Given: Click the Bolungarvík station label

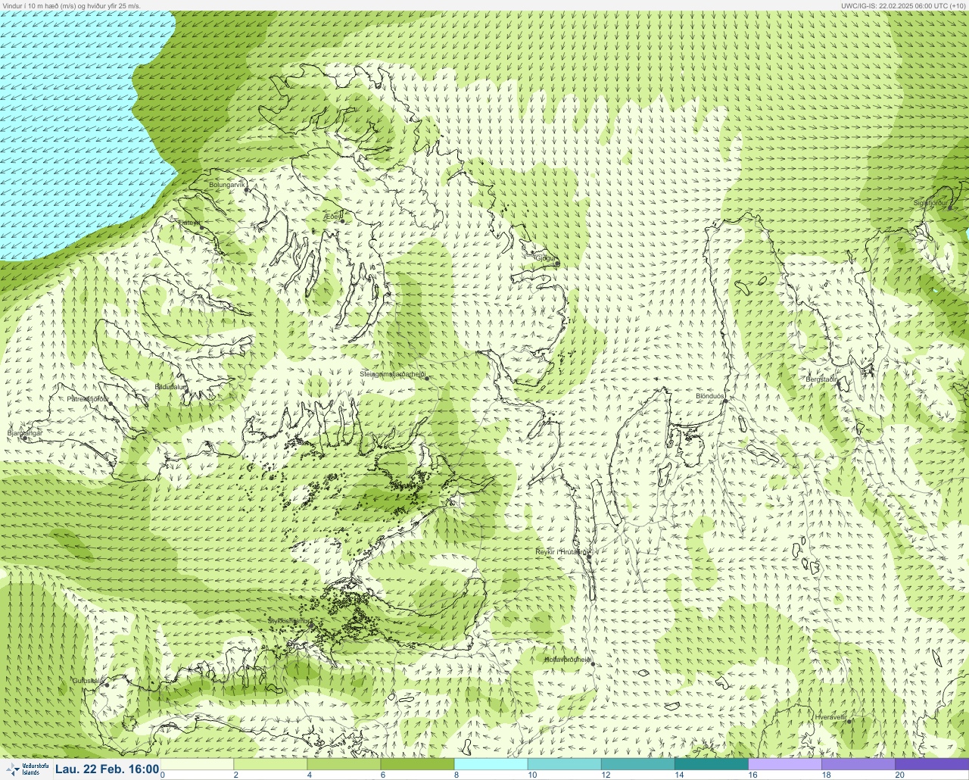Looking at the screenshot, I should point(227,184).
